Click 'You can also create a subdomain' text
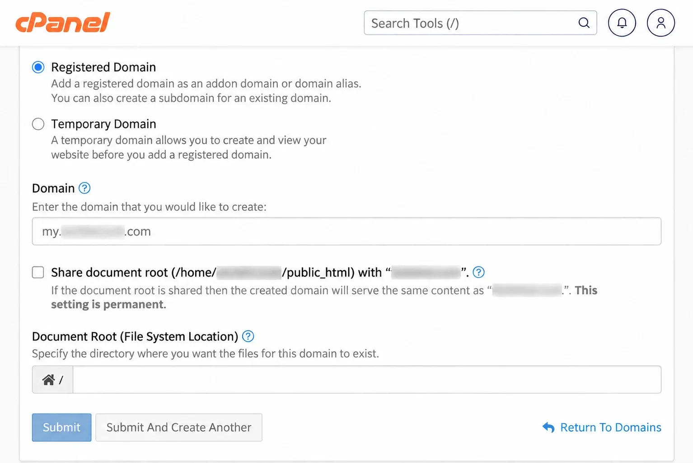The width and height of the screenshot is (693, 463). (191, 98)
